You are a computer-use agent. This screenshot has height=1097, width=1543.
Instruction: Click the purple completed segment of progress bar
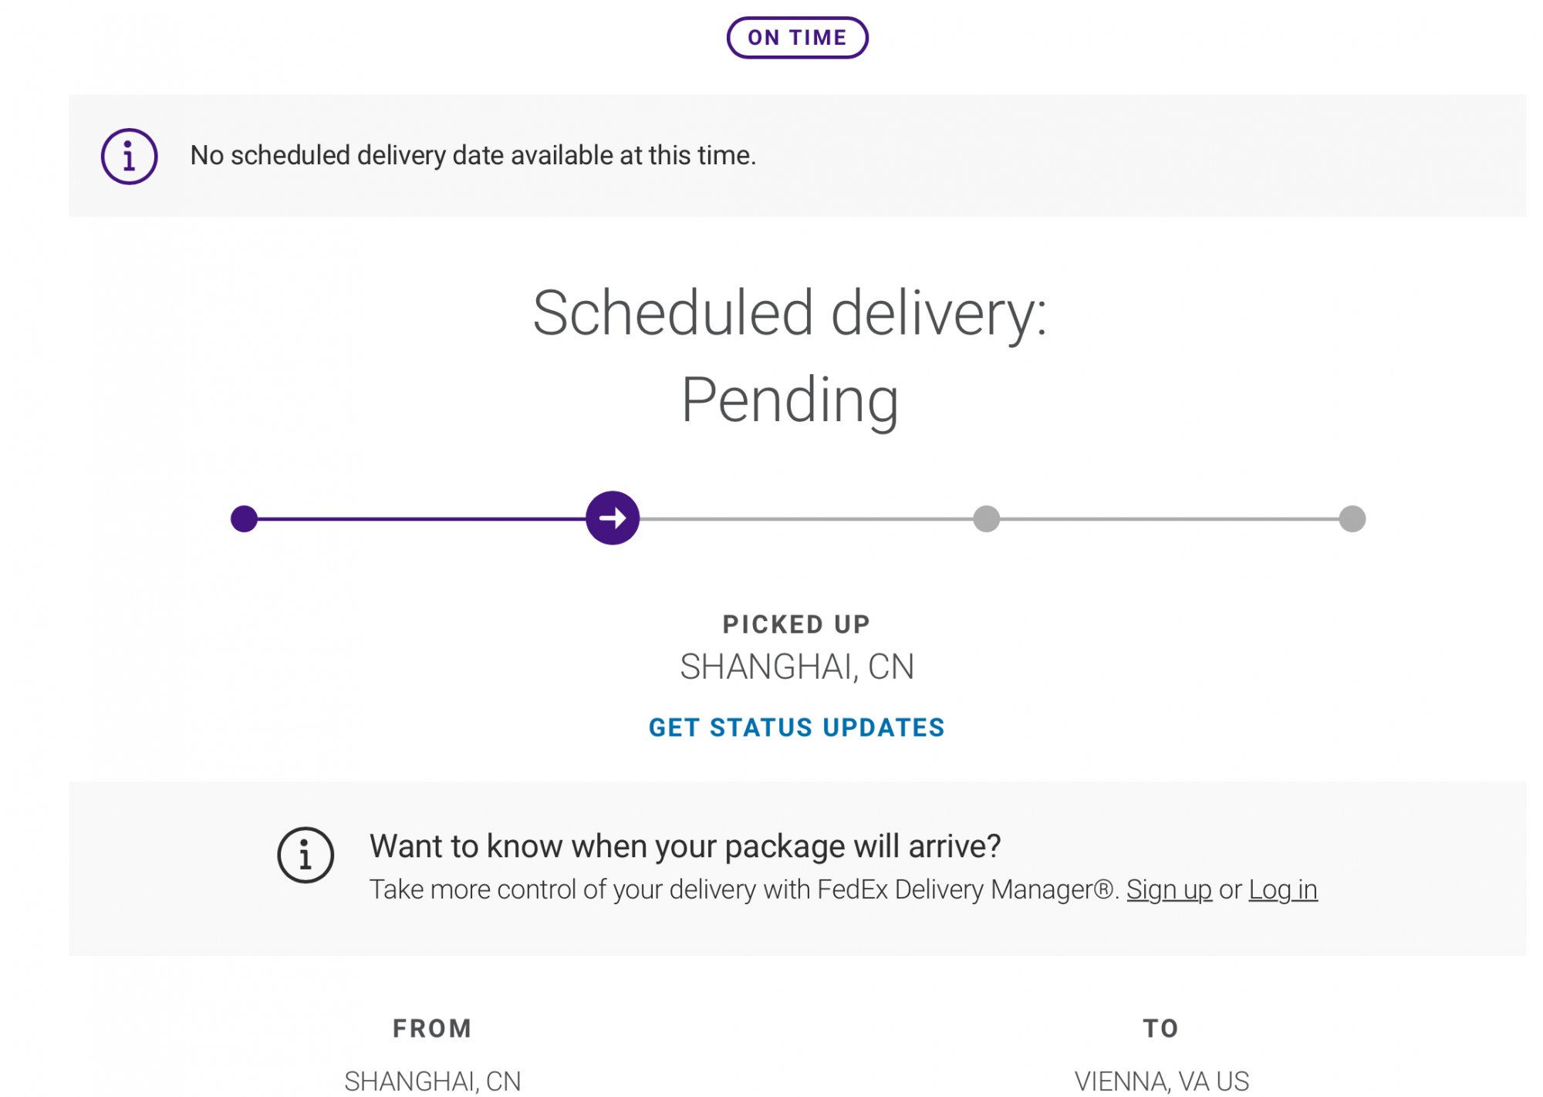420,518
